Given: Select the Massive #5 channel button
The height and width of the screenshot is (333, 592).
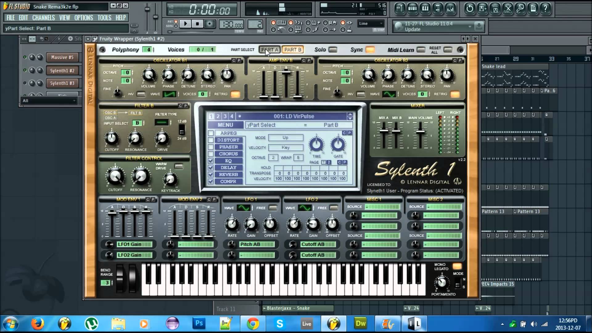Looking at the screenshot, I should click(x=62, y=57).
